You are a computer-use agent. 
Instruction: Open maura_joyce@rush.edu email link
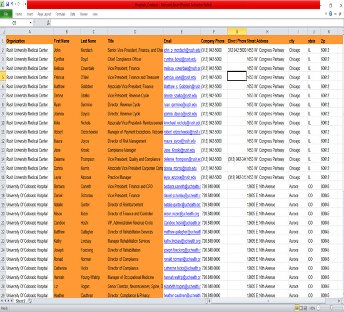(180, 141)
